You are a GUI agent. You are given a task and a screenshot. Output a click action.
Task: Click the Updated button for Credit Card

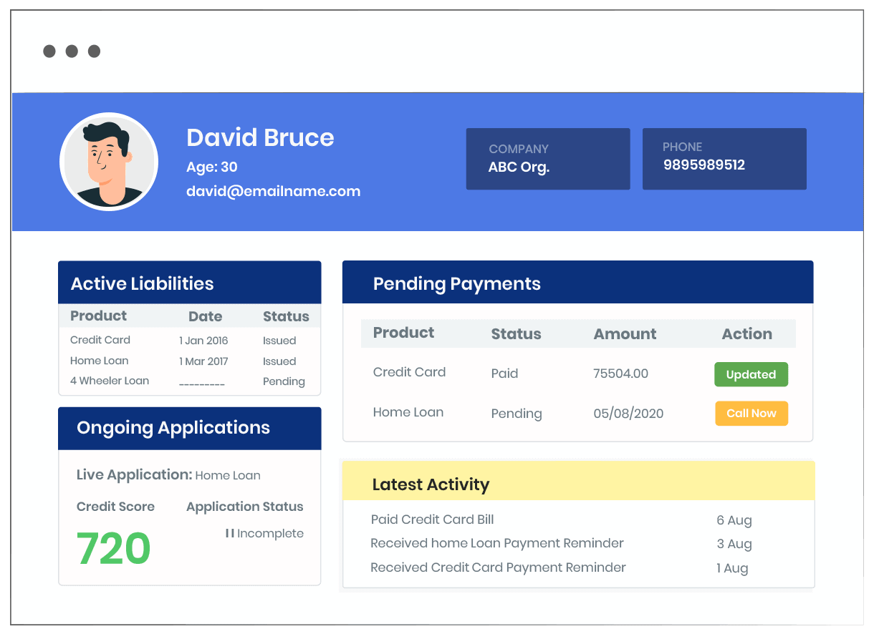click(x=751, y=374)
